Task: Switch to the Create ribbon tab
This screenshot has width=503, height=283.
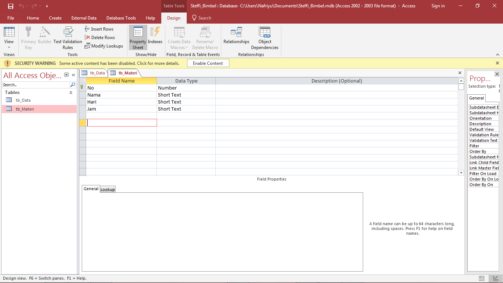Action: [x=55, y=18]
